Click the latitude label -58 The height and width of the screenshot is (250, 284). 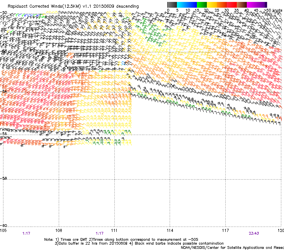(3, 178)
